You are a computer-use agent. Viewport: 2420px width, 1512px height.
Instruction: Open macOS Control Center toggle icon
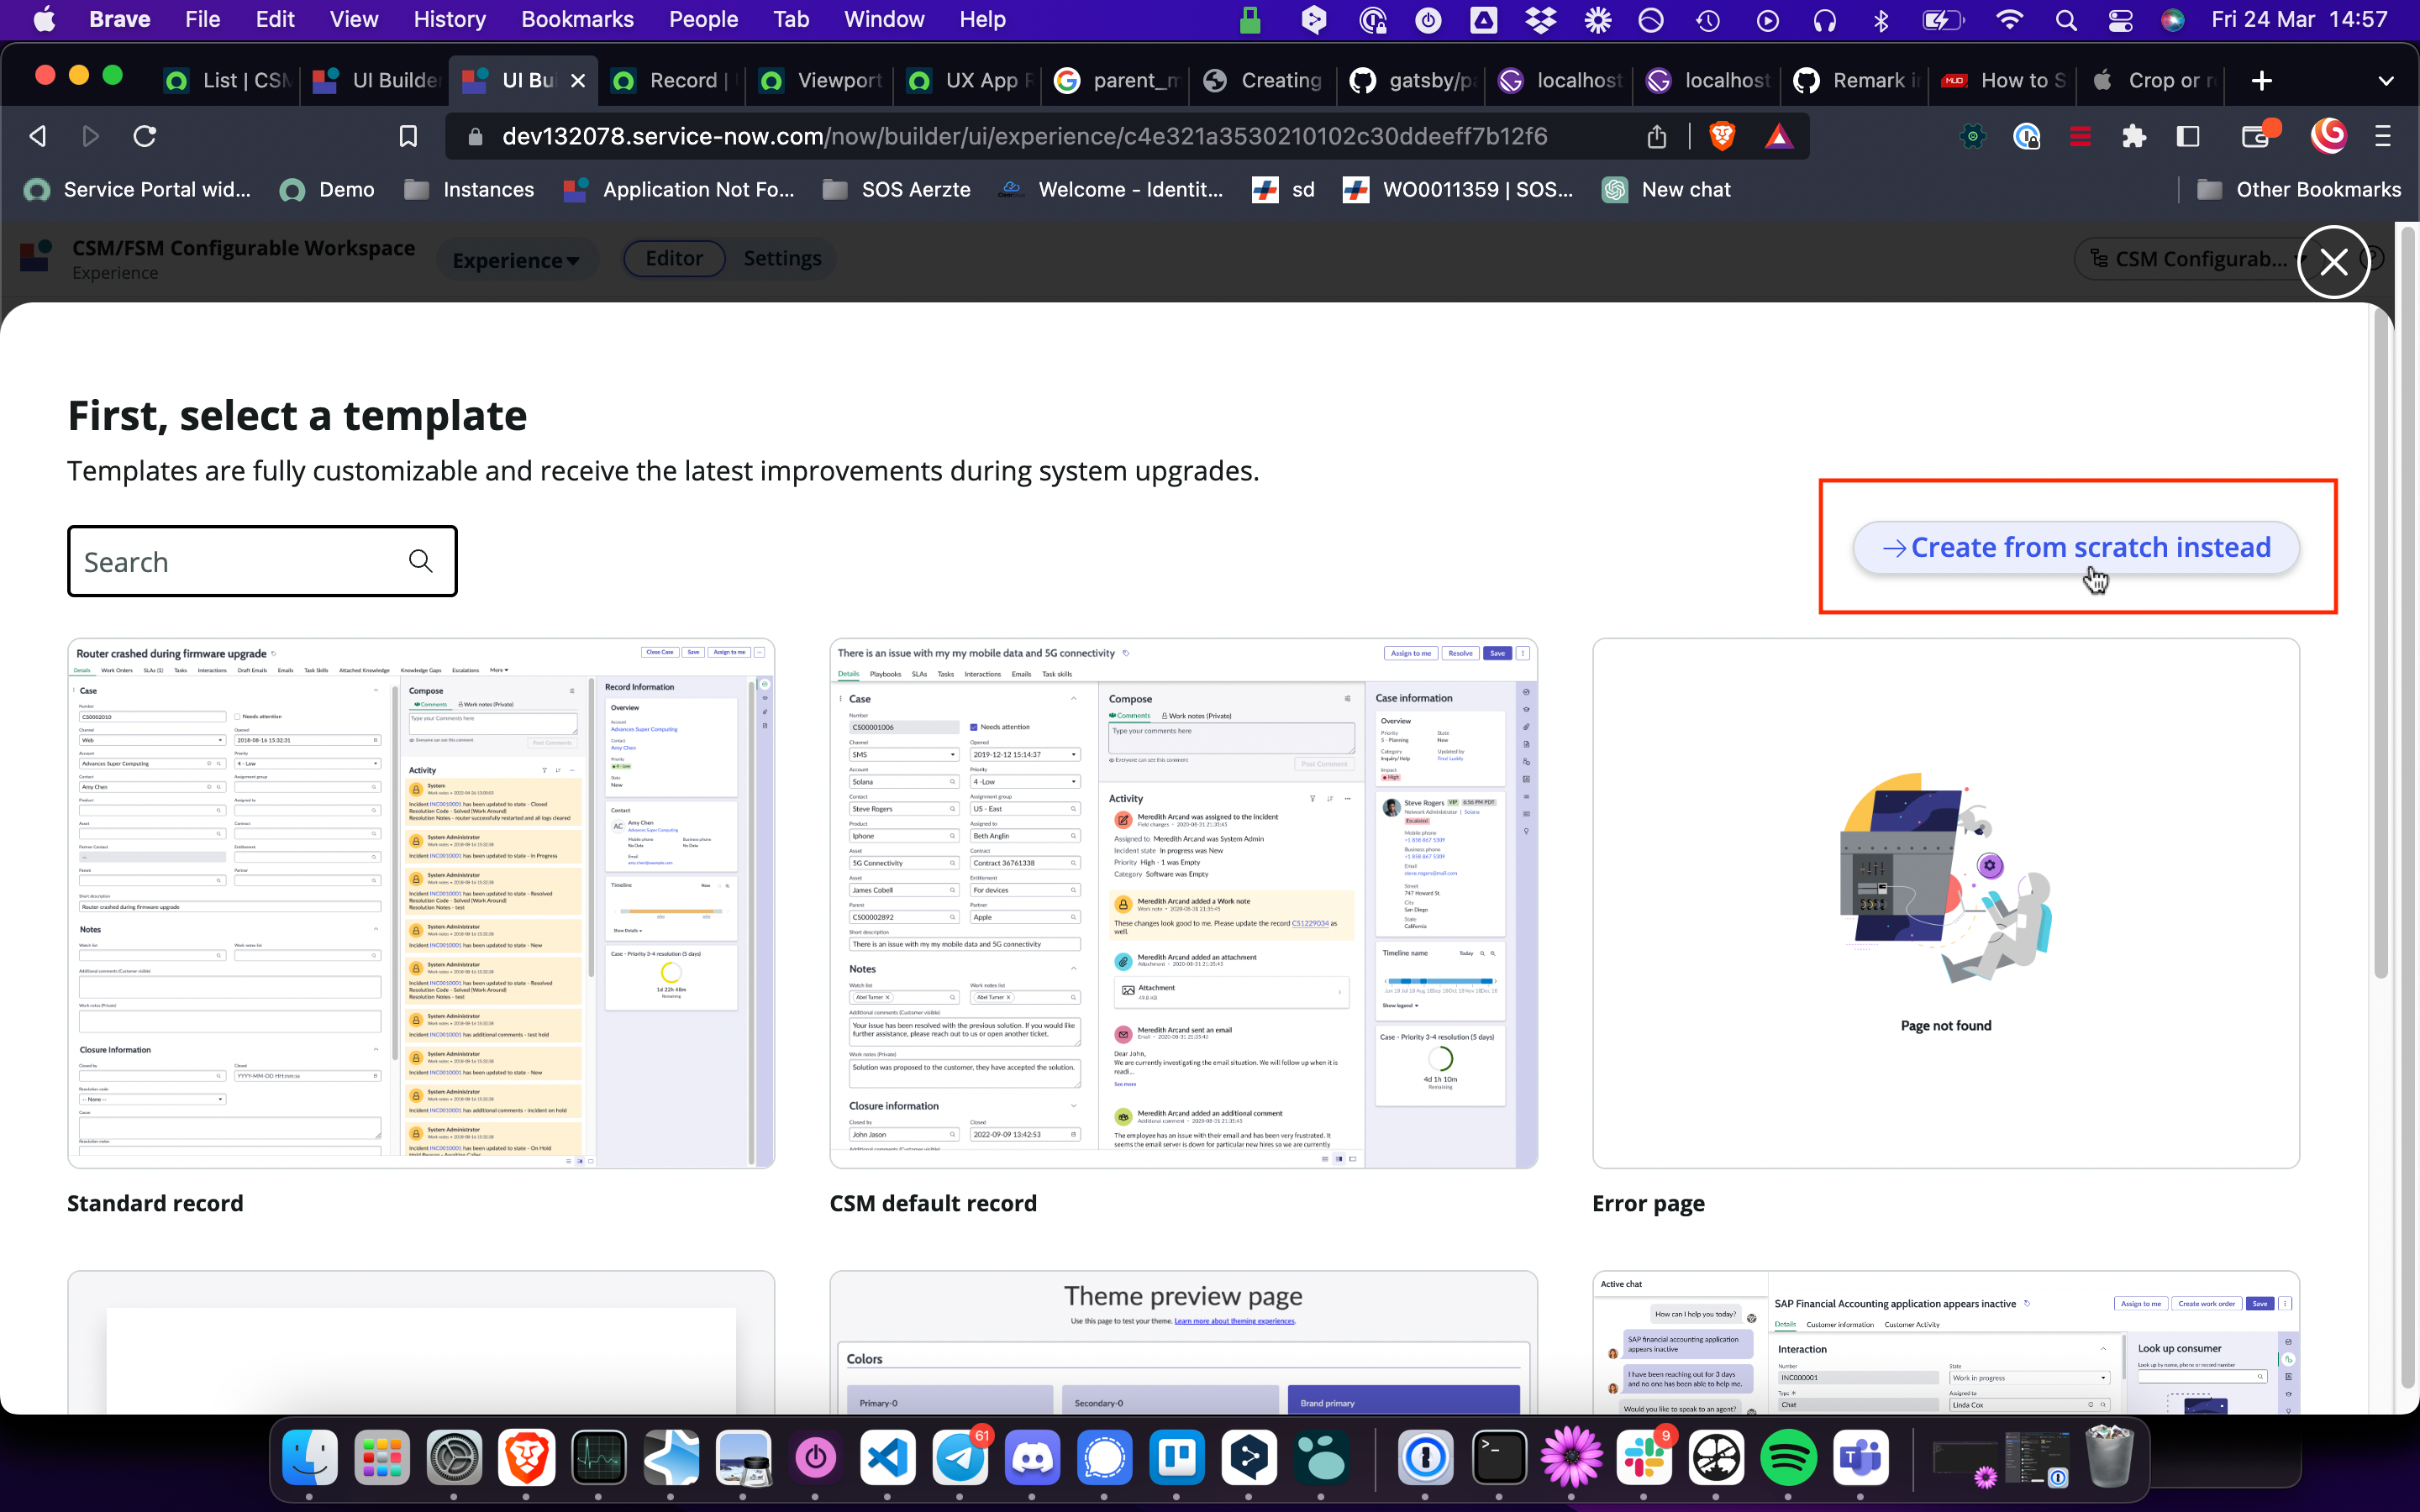(2119, 20)
